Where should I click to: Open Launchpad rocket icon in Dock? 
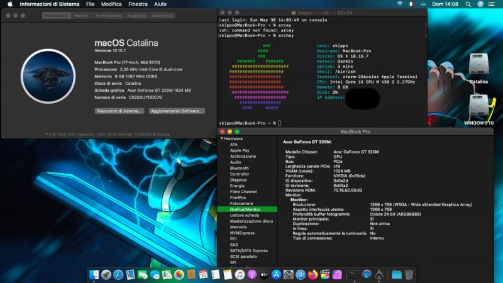(106, 275)
